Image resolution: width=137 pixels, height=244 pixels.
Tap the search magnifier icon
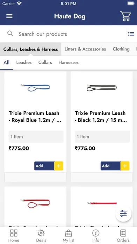[x=10, y=33]
